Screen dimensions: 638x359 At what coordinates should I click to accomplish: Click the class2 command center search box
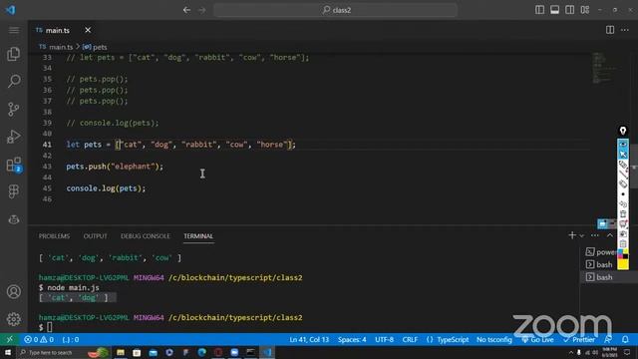pos(336,10)
